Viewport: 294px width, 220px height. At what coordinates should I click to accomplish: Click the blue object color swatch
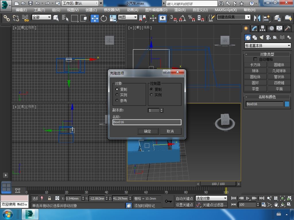coord(287,104)
